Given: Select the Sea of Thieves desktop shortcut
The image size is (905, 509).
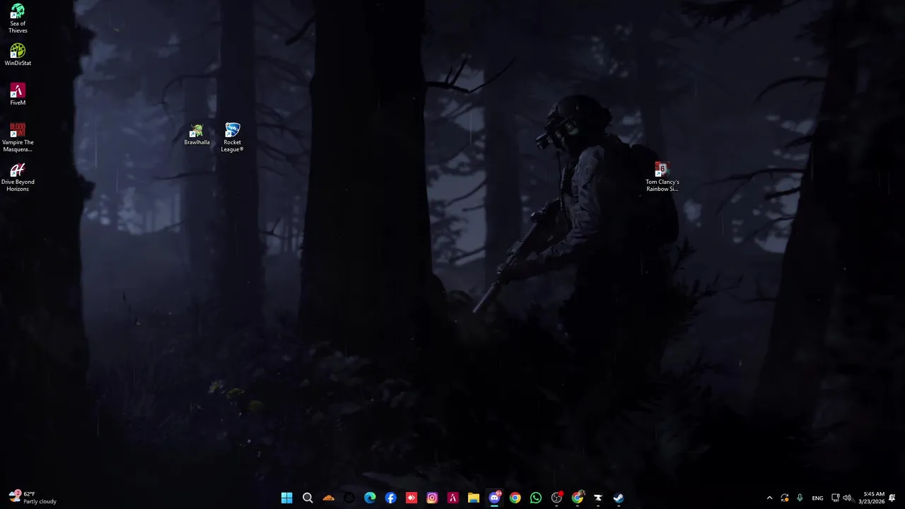Looking at the screenshot, I should click(18, 19).
